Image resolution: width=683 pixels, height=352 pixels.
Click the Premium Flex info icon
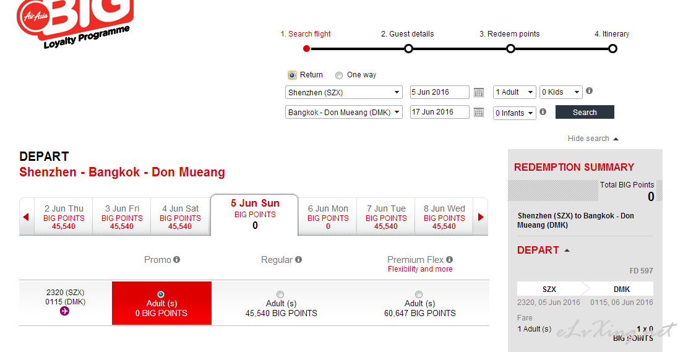tap(450, 259)
